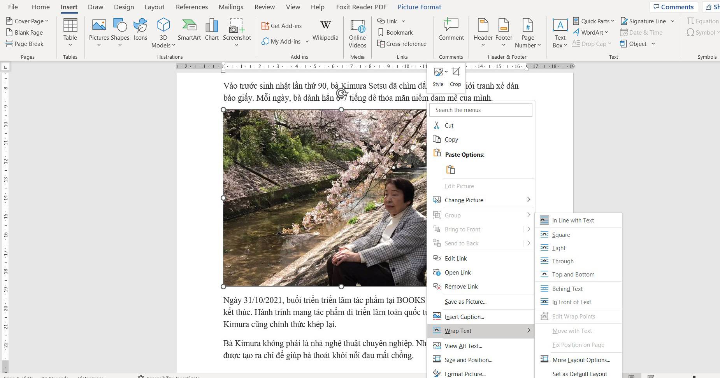Open Page Number options

pos(528,33)
